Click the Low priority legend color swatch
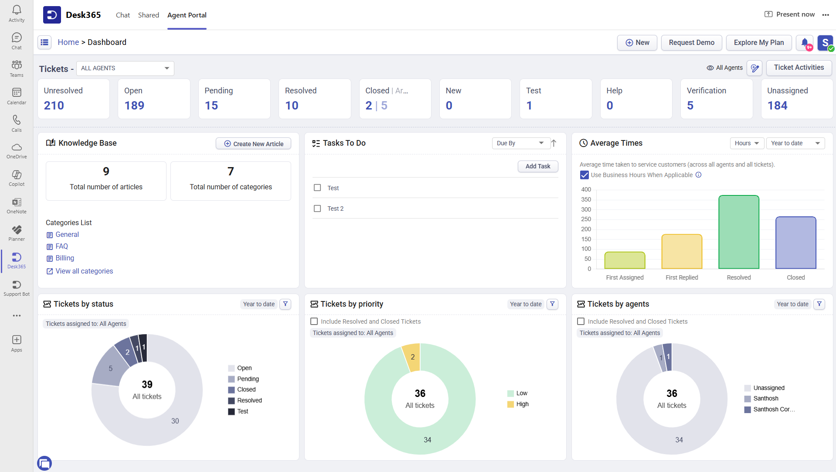This screenshot has width=836, height=472. point(510,393)
